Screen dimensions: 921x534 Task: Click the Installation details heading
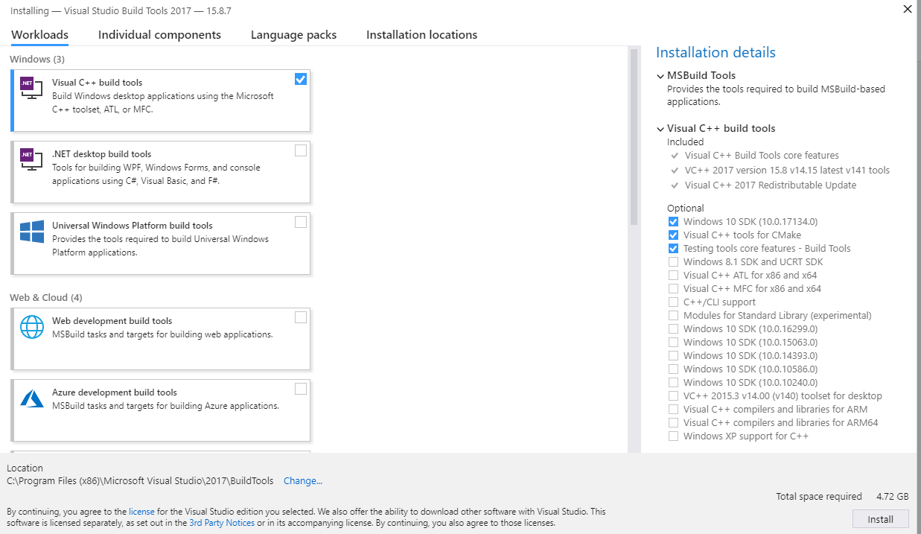716,52
